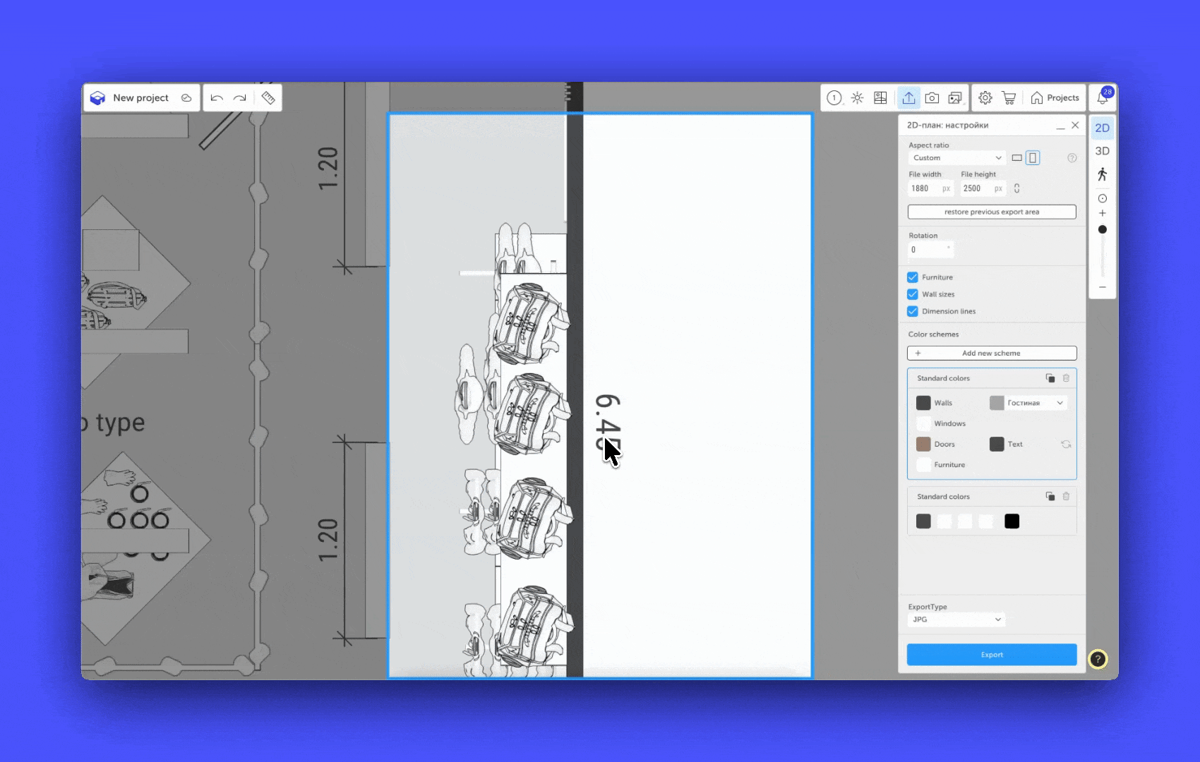Uncheck the Furniture checkbox
This screenshot has height=762, width=1200.
pos(913,277)
